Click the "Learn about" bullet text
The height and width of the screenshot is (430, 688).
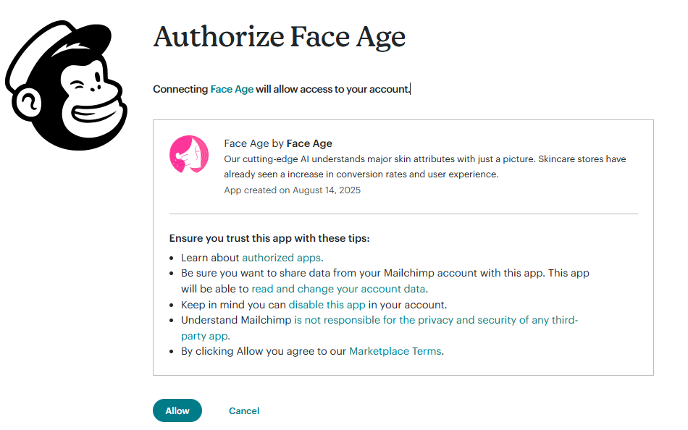click(x=210, y=258)
